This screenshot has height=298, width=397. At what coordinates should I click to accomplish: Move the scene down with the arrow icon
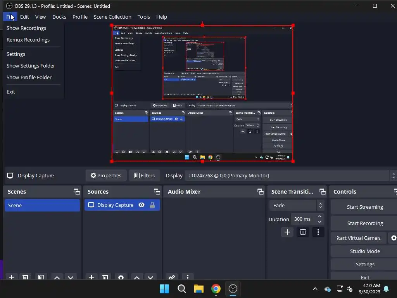[71, 277]
